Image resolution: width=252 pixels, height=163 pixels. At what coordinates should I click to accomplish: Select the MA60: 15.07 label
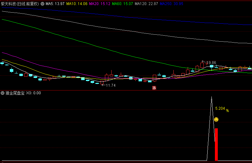coord(122,4)
